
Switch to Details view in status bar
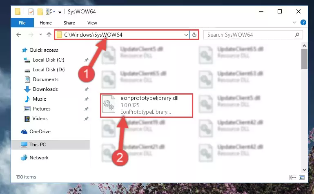click(293, 177)
